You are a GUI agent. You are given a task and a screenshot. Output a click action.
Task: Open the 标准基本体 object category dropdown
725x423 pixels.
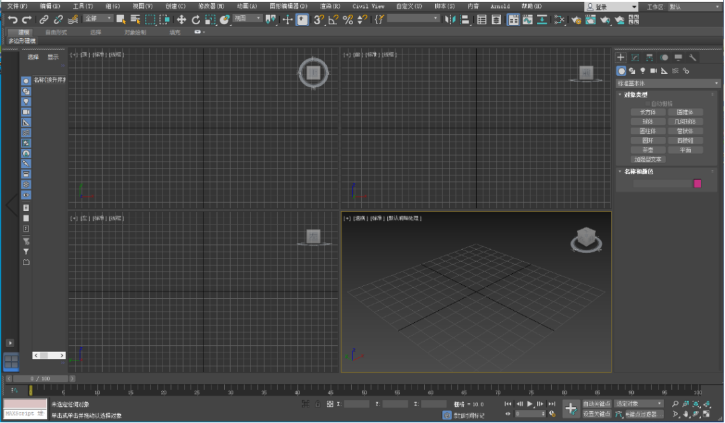tap(668, 83)
